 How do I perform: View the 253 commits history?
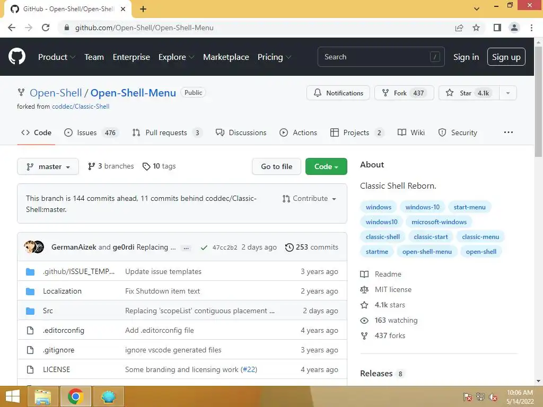tap(312, 247)
